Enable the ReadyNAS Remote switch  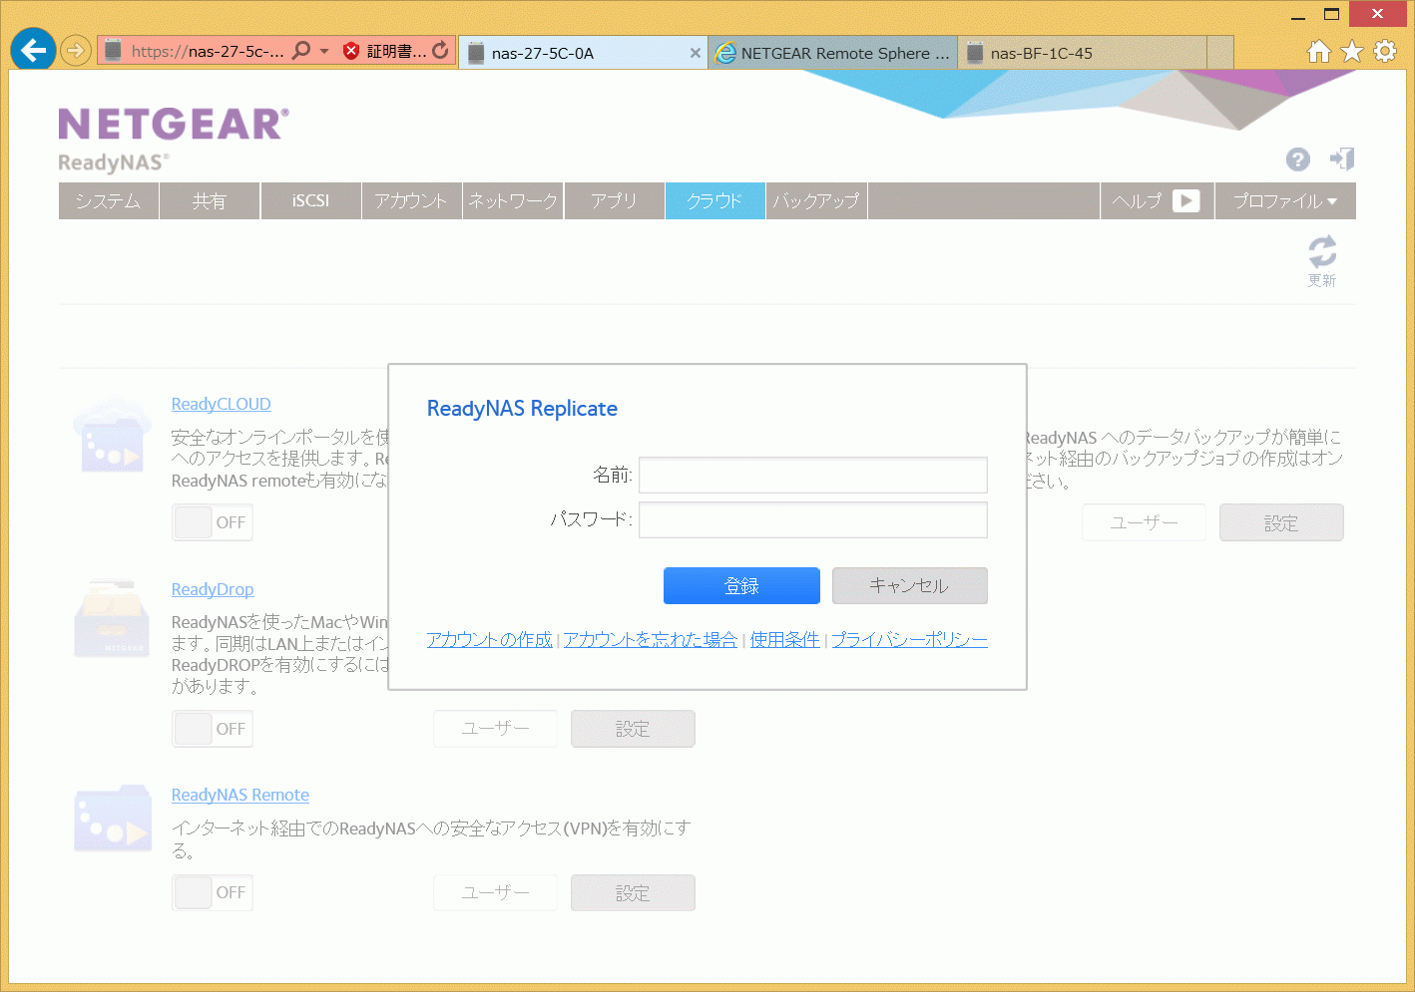[213, 892]
